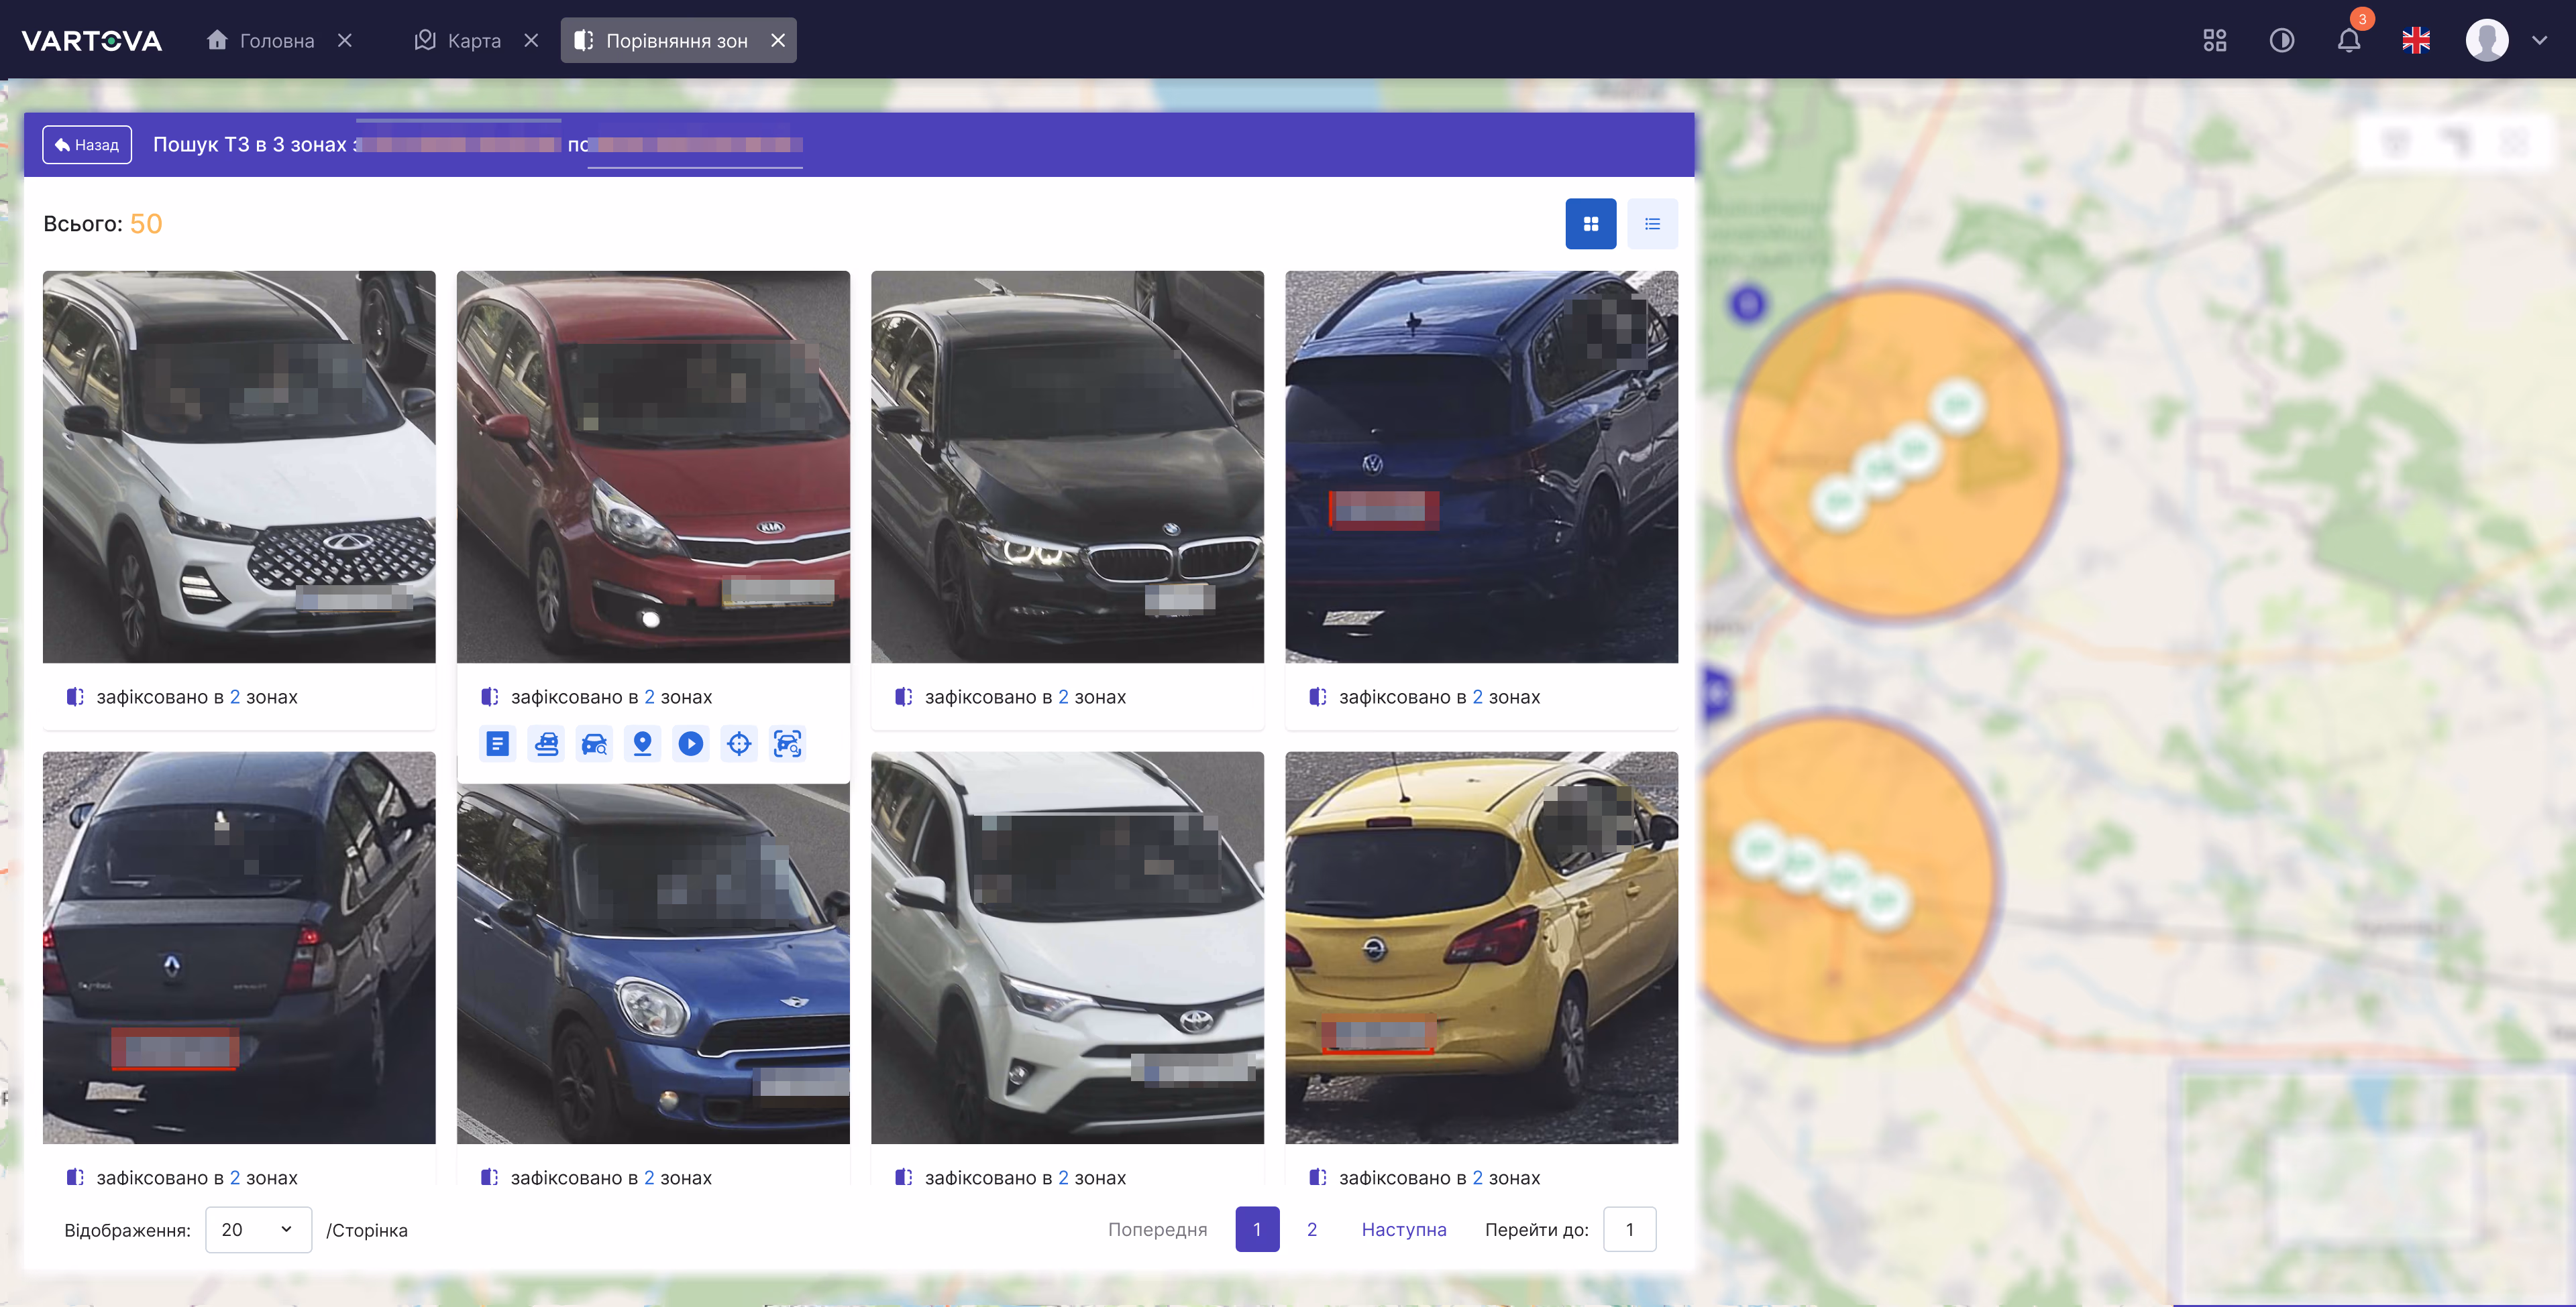Open the document details icon under the red Kia
The height and width of the screenshot is (1307, 2576).
click(x=497, y=743)
